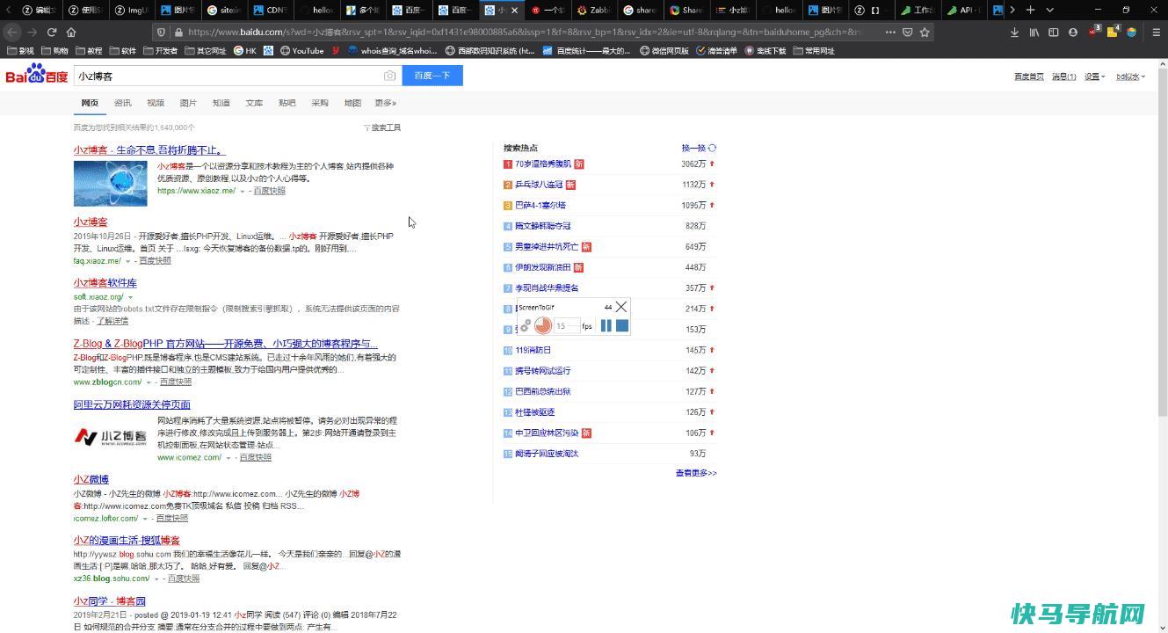Open ScreenToGif settings gear

click(x=526, y=326)
